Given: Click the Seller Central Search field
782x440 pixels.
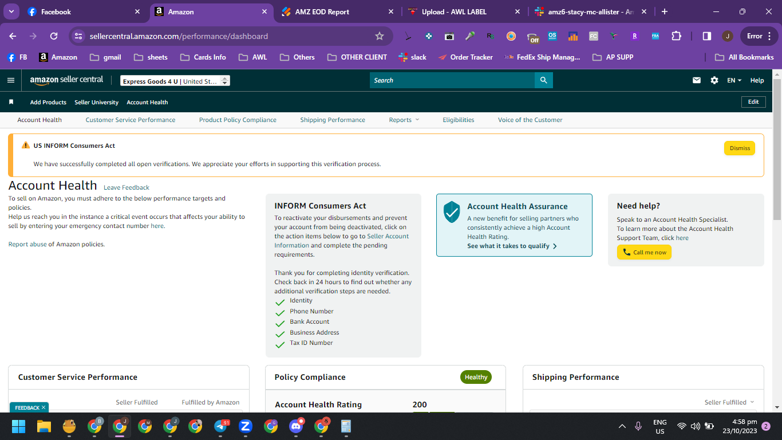Looking at the screenshot, I should 452,80.
